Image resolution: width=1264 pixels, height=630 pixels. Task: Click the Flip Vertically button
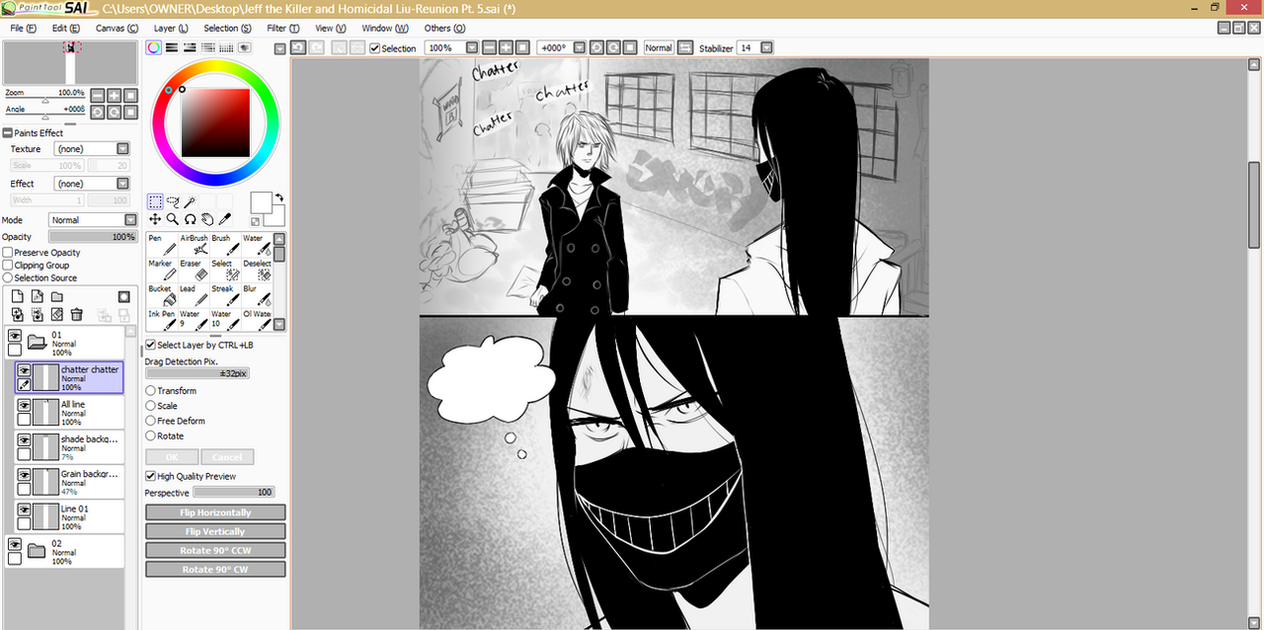tap(215, 531)
